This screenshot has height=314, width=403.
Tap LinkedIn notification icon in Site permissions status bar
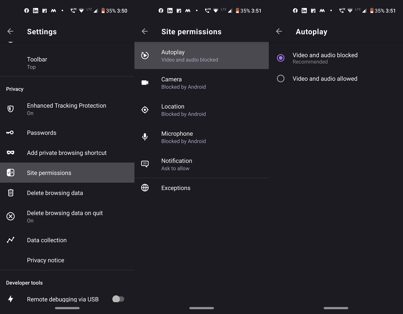click(x=170, y=11)
